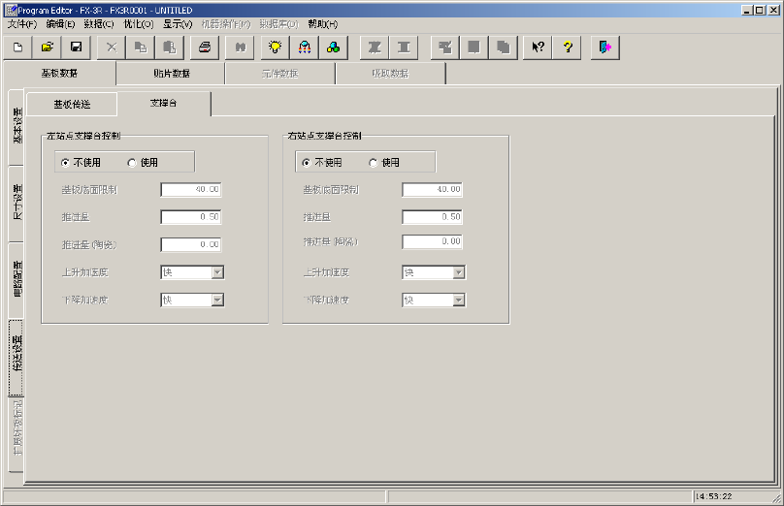Click the three colored circles icon

tap(333, 47)
